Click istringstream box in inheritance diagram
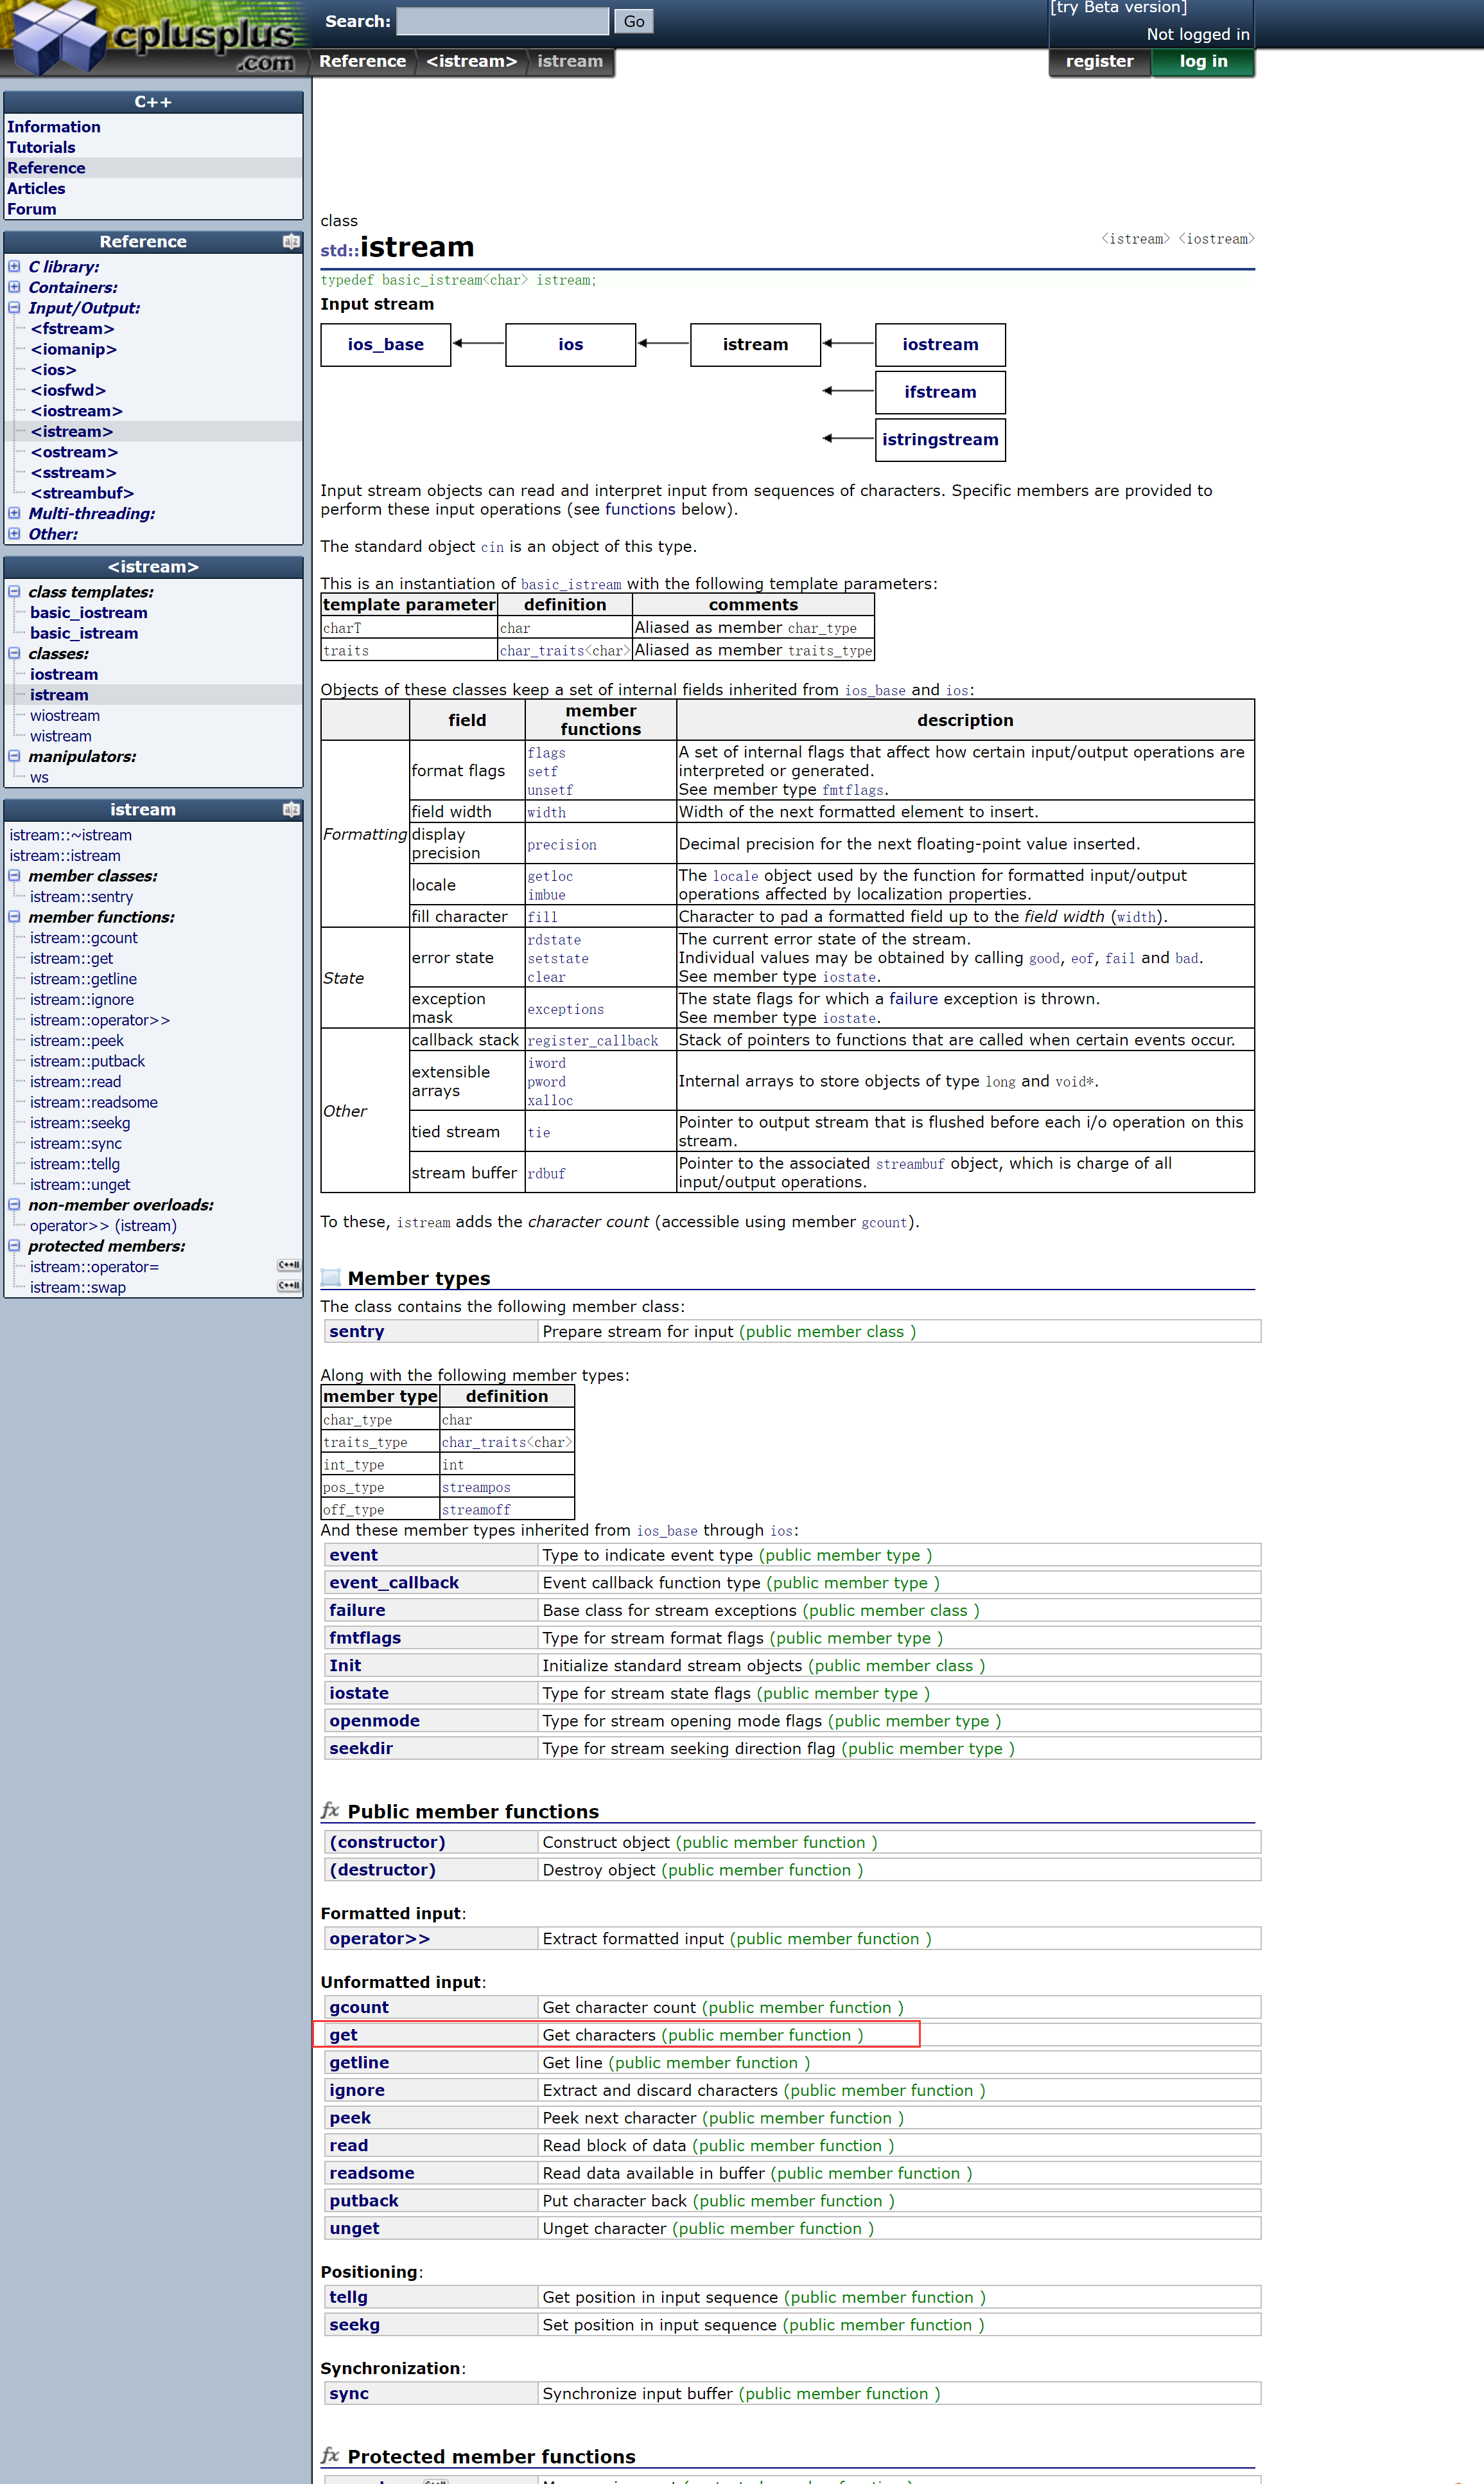Image resolution: width=1484 pixels, height=2484 pixels. point(940,439)
